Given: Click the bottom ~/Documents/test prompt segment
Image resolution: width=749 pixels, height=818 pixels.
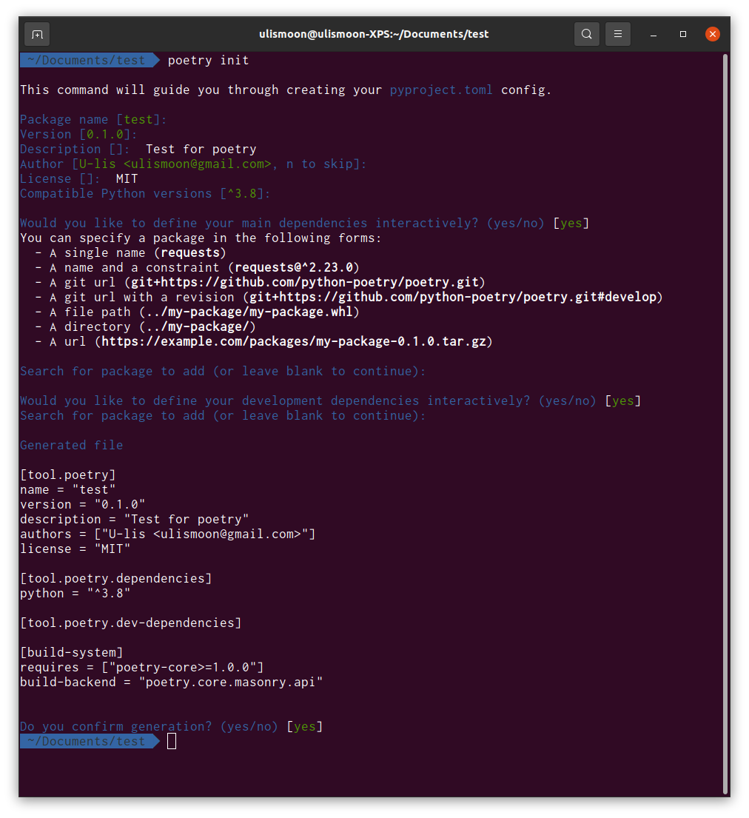Looking at the screenshot, I should 90,741.
